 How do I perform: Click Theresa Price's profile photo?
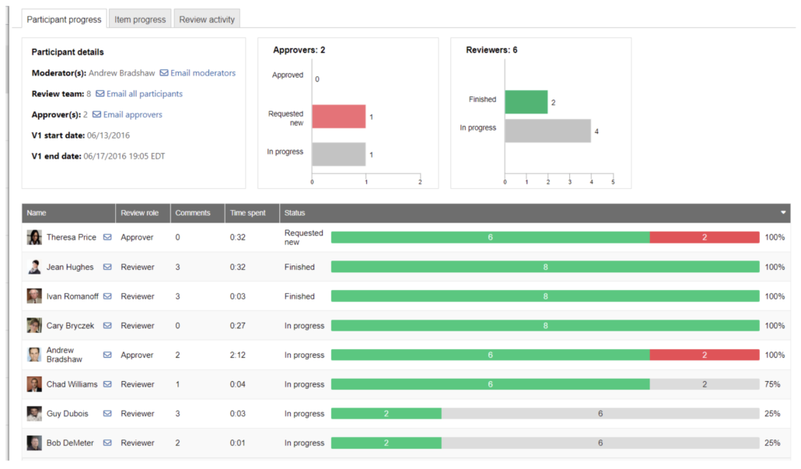[34, 237]
